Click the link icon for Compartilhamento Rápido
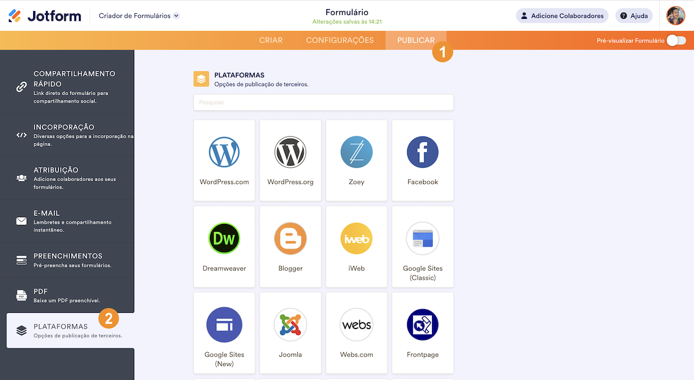This screenshot has height=380, width=694. [x=22, y=87]
